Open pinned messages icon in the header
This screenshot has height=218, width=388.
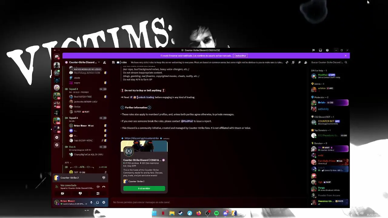pos(299,62)
